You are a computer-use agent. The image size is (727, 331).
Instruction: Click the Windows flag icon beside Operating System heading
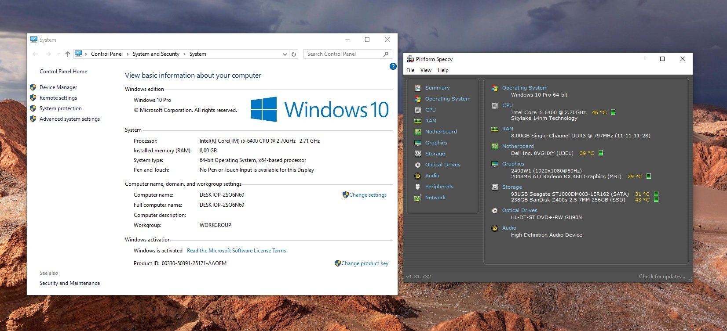495,88
